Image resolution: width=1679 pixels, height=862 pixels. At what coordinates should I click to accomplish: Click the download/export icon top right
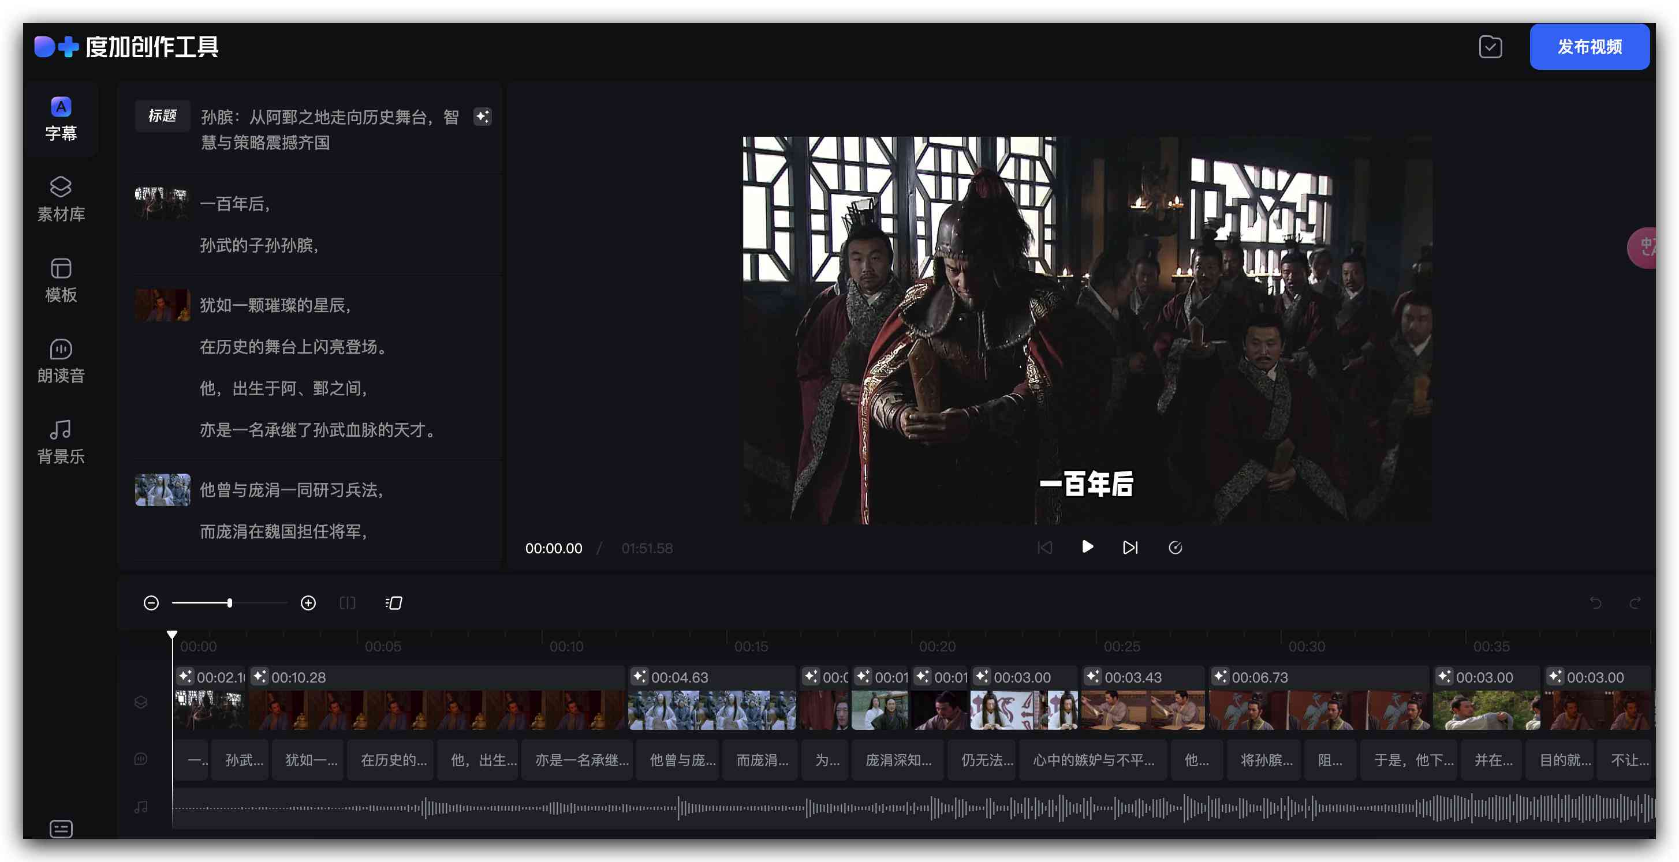click(1493, 47)
